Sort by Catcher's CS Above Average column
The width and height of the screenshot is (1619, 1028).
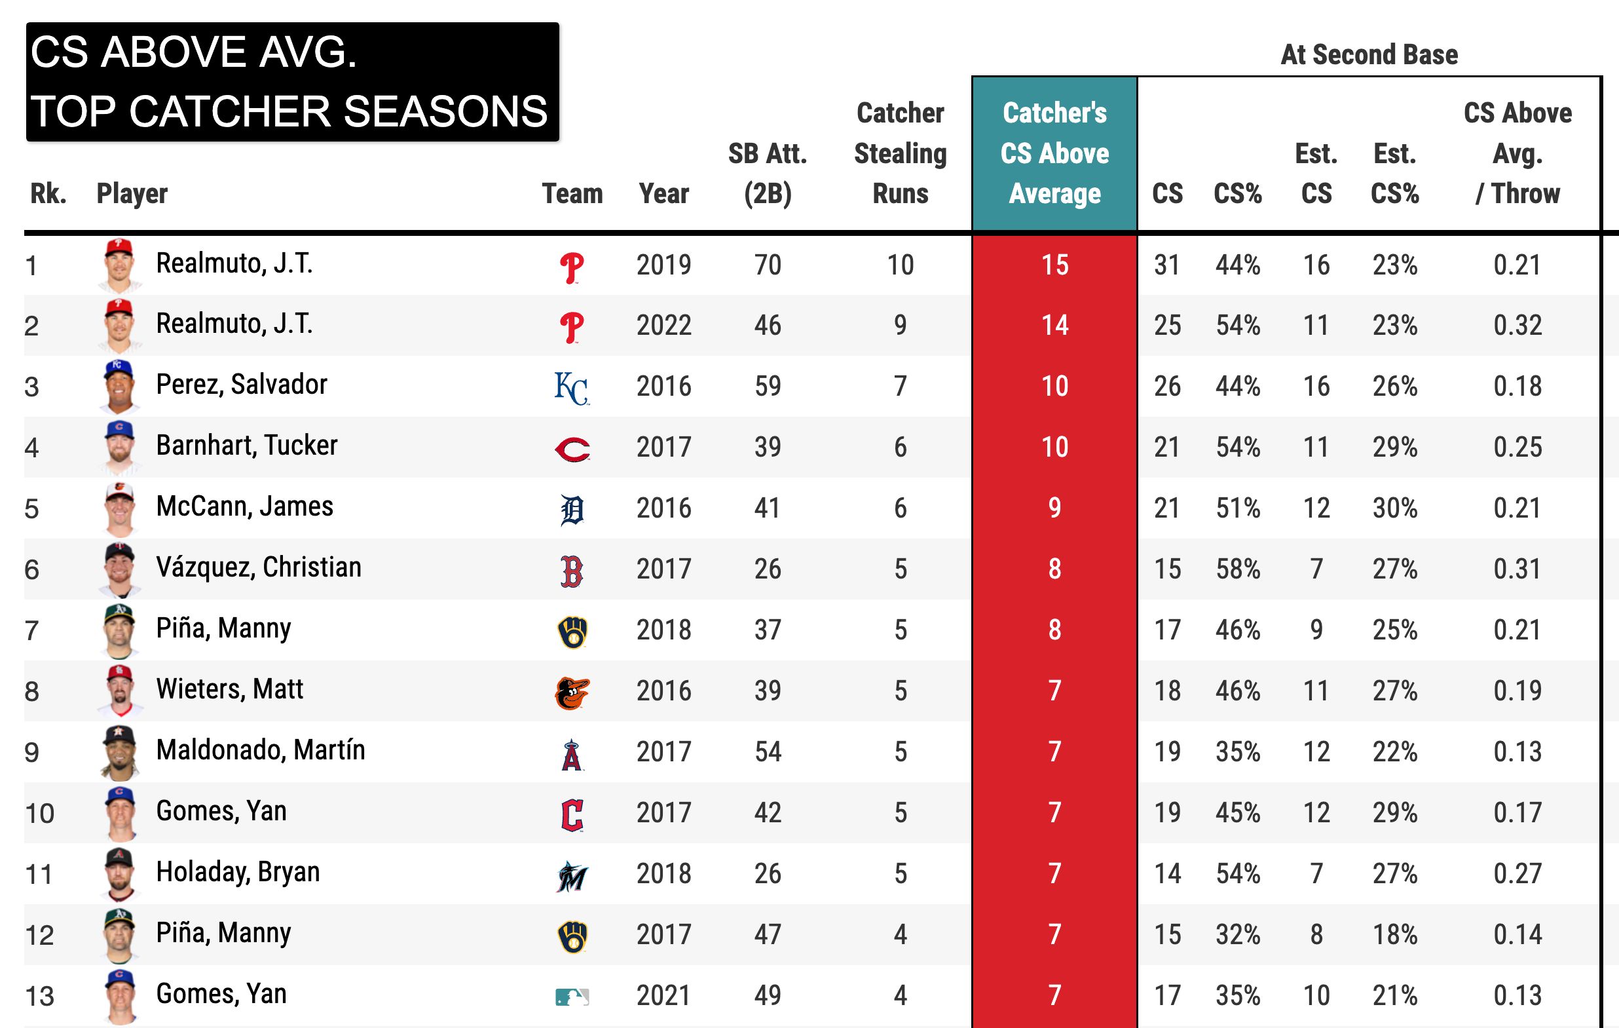pos(1054,153)
